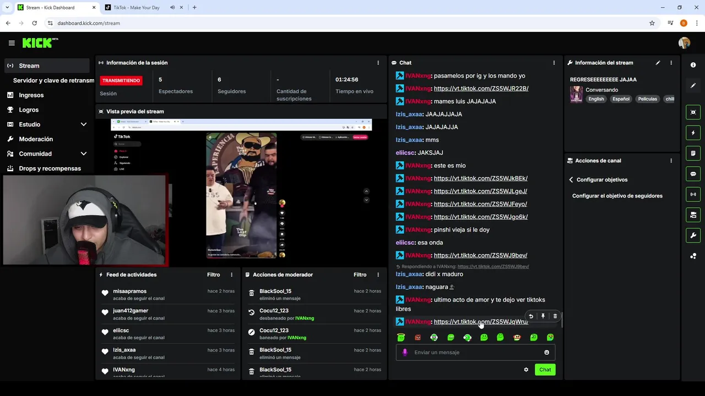This screenshot has height=396, width=705.
Task: Open Filtro in Feed de actividades
Action: [213, 274]
